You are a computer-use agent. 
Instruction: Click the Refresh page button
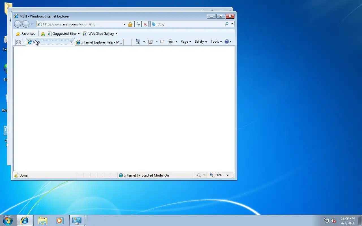click(x=138, y=24)
